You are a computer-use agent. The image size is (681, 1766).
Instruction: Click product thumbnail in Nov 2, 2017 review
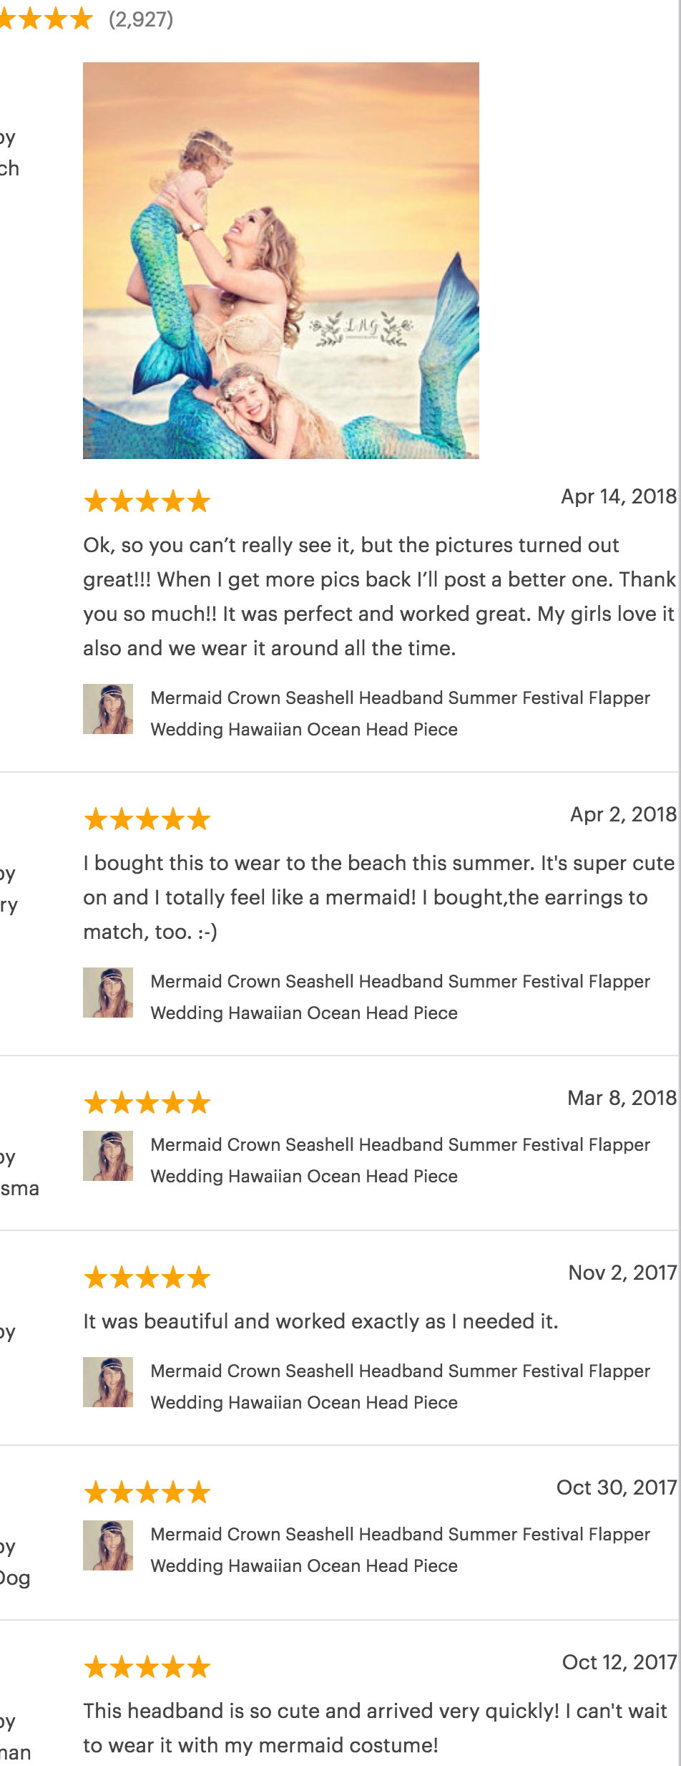[x=108, y=1382]
